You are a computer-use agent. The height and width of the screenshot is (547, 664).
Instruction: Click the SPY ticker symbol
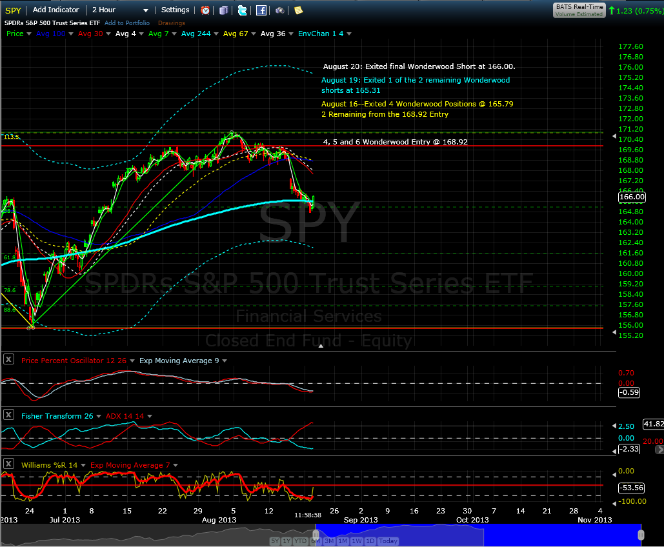(x=13, y=10)
